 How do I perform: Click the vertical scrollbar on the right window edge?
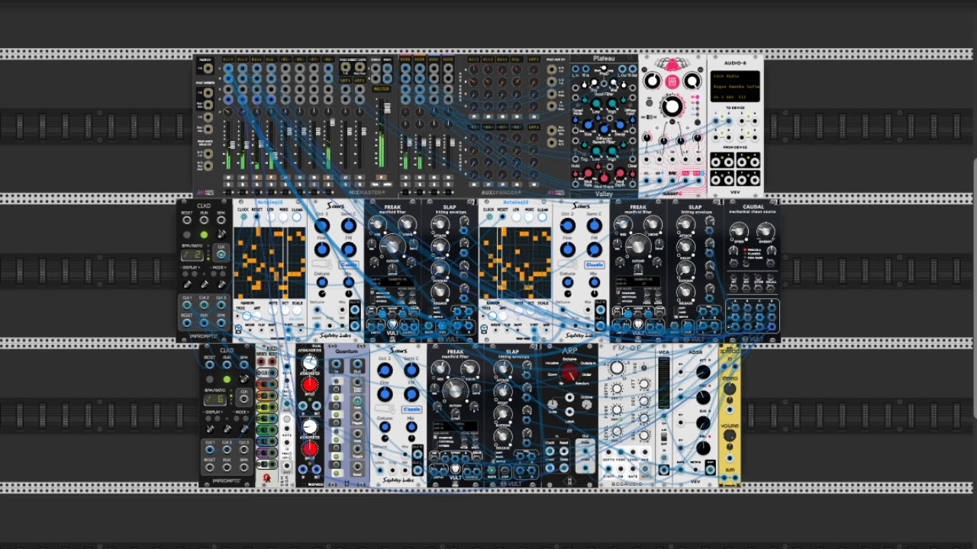(x=974, y=288)
